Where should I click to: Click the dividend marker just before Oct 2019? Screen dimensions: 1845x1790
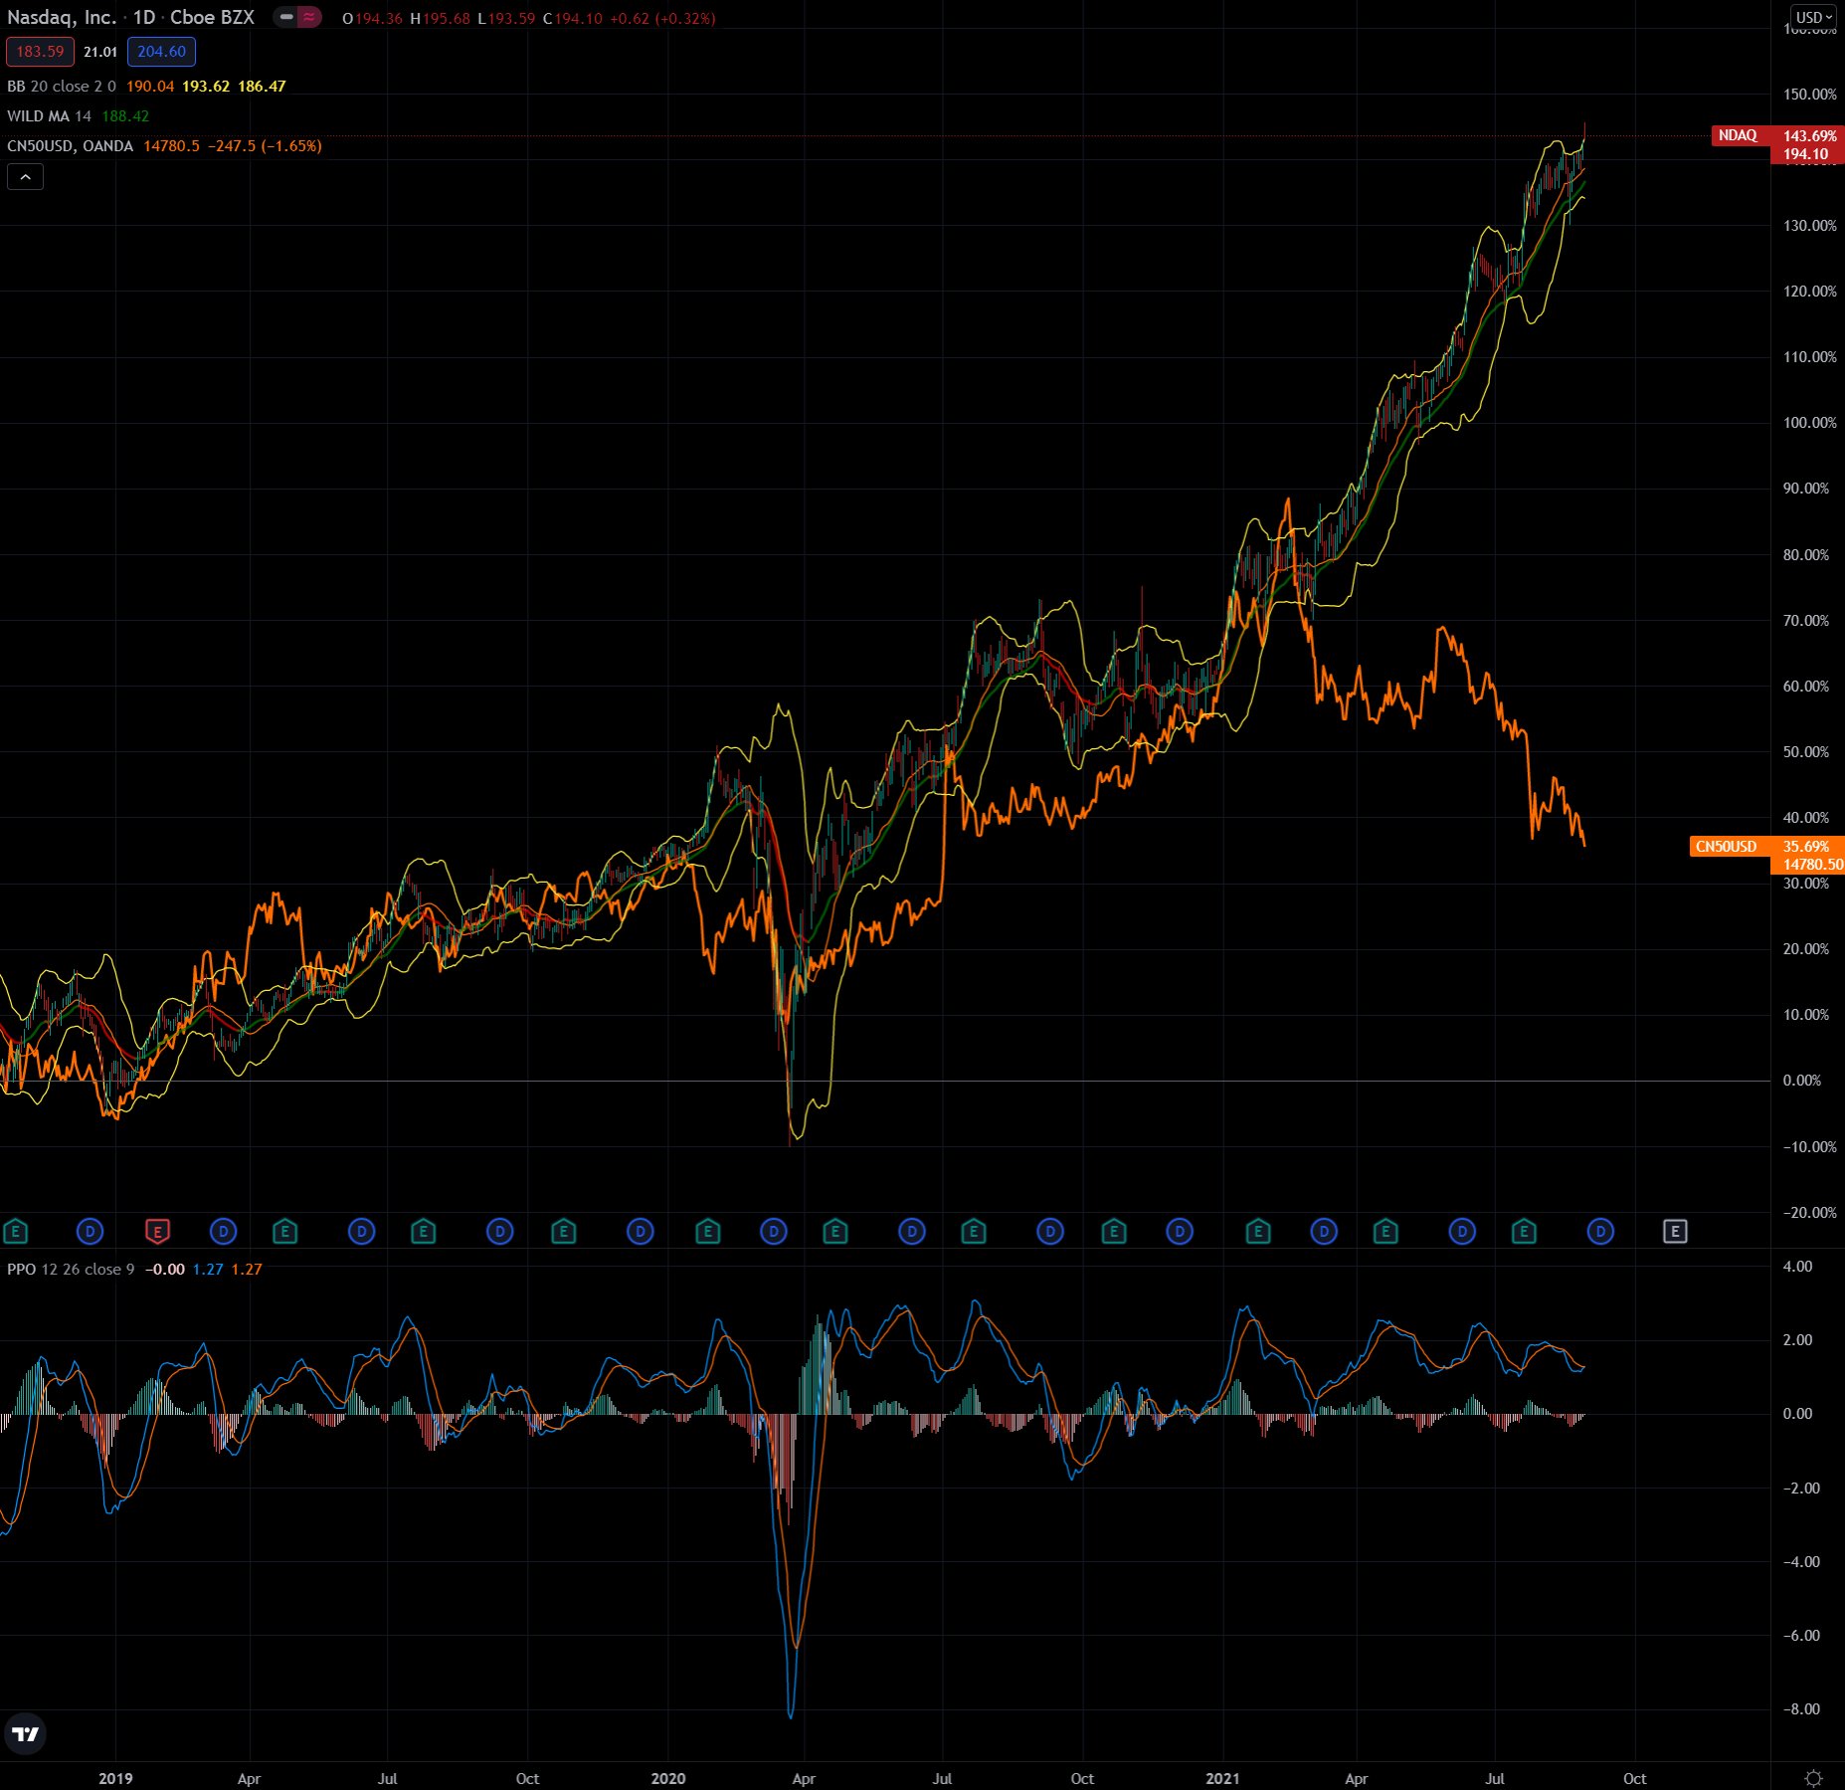(499, 1232)
